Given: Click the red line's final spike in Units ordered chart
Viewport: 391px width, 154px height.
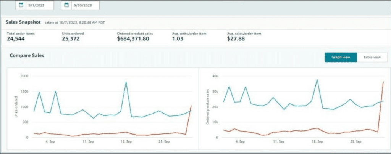Looking at the screenshot, I should coord(191,106).
